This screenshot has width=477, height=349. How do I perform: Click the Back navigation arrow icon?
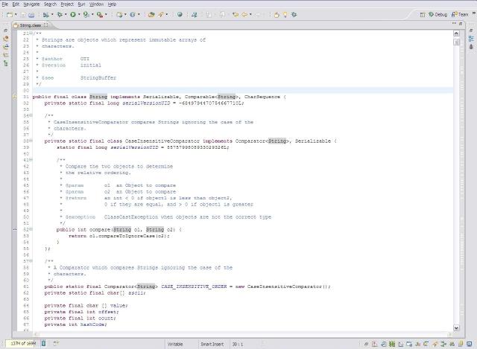point(243,14)
